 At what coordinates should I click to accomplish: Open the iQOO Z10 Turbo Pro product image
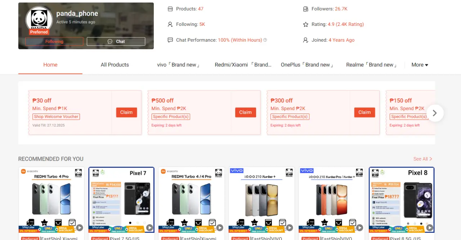[331, 200]
